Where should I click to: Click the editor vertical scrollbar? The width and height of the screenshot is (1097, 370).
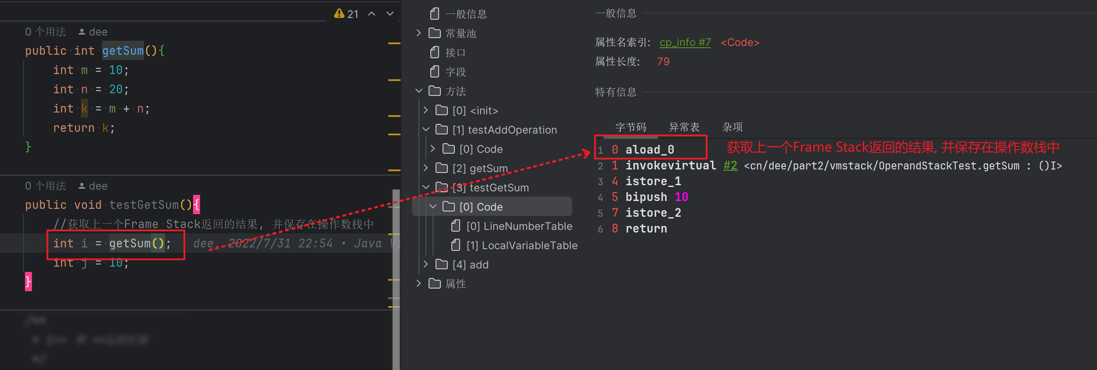(x=396, y=280)
